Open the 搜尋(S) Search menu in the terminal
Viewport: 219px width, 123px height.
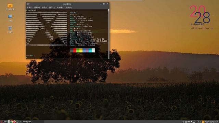(52, 8)
